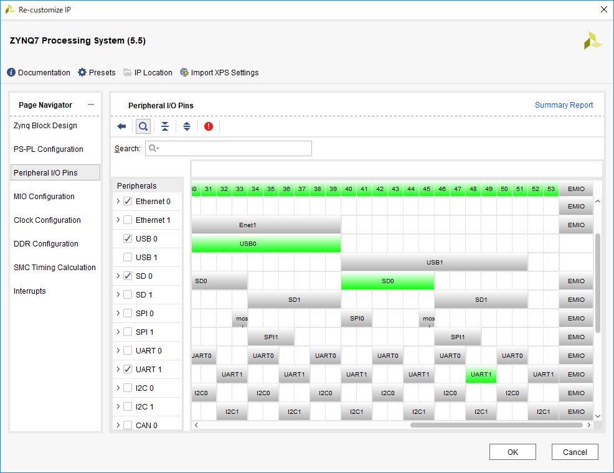Uncheck the SD 0 checkbox

[128, 276]
